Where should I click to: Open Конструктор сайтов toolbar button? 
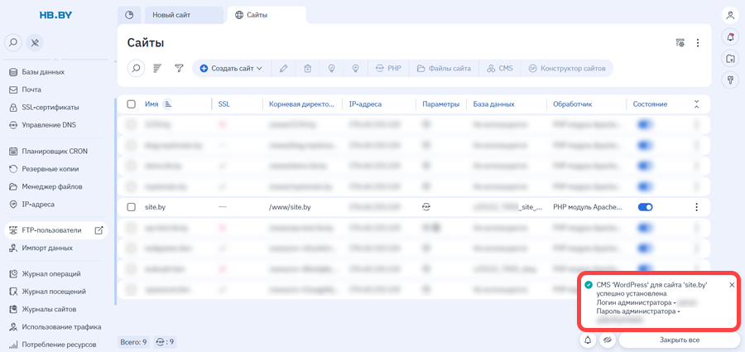[567, 69]
